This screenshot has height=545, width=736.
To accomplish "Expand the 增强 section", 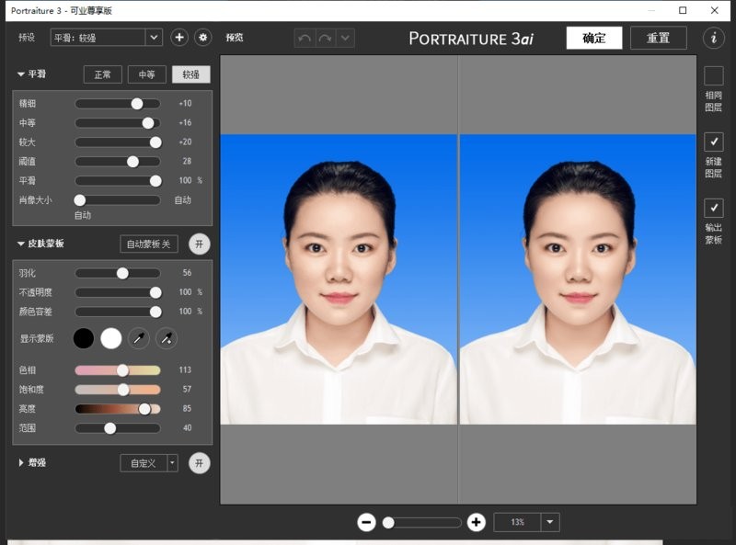I will pyautogui.click(x=21, y=463).
